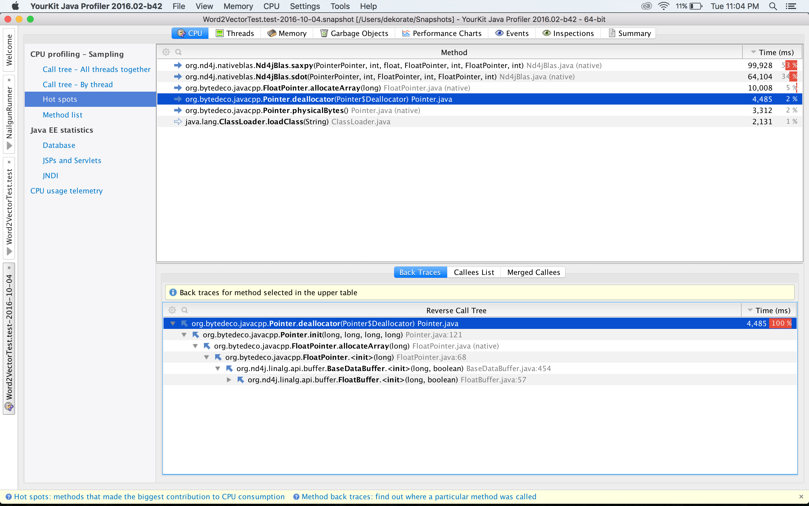Click the Hot spots help hint link
The image size is (809, 506).
[x=149, y=497]
